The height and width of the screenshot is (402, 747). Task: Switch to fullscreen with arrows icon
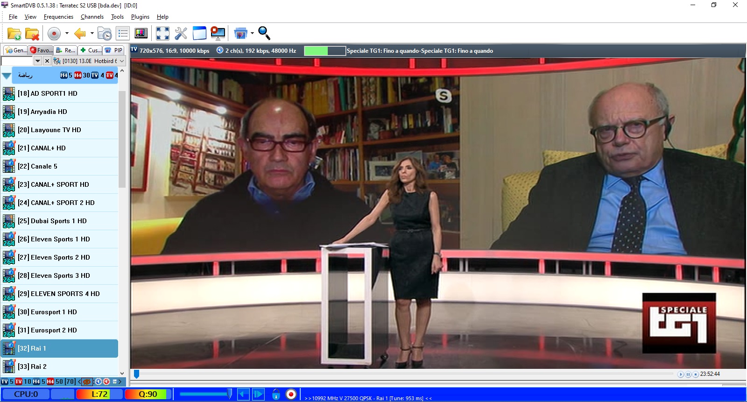162,34
